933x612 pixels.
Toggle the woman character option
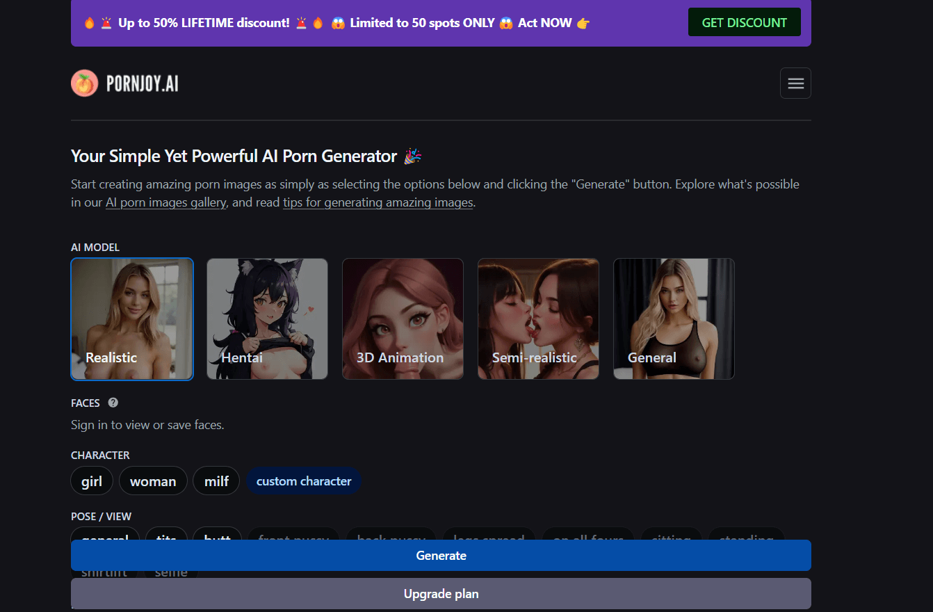pos(153,481)
